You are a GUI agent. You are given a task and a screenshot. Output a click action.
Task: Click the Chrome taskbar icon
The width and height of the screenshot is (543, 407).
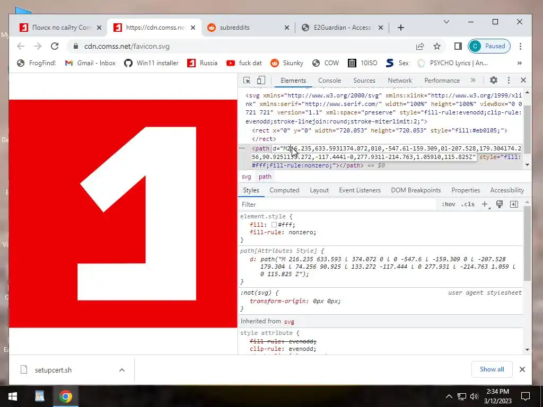point(65,396)
